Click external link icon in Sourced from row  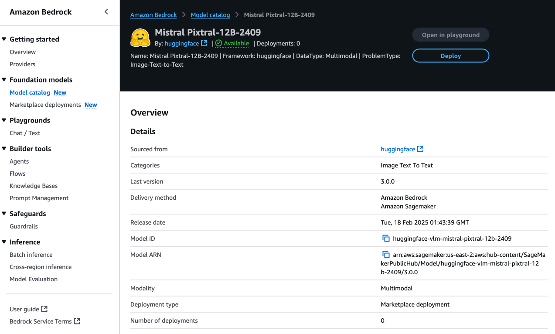(420, 149)
